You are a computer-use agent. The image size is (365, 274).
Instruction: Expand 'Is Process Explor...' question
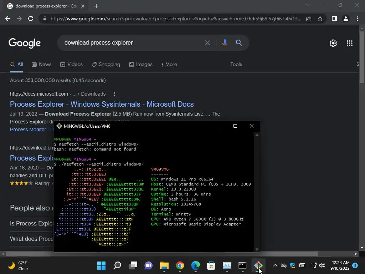pos(32,223)
